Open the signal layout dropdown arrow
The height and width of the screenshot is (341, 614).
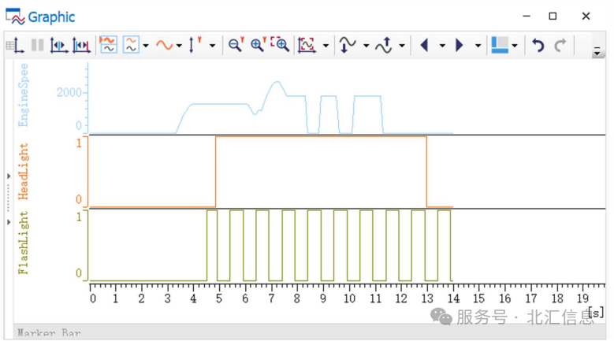pos(146,46)
